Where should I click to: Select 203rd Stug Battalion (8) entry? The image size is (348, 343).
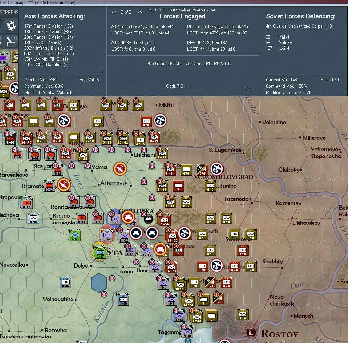pyautogui.click(x=46, y=65)
